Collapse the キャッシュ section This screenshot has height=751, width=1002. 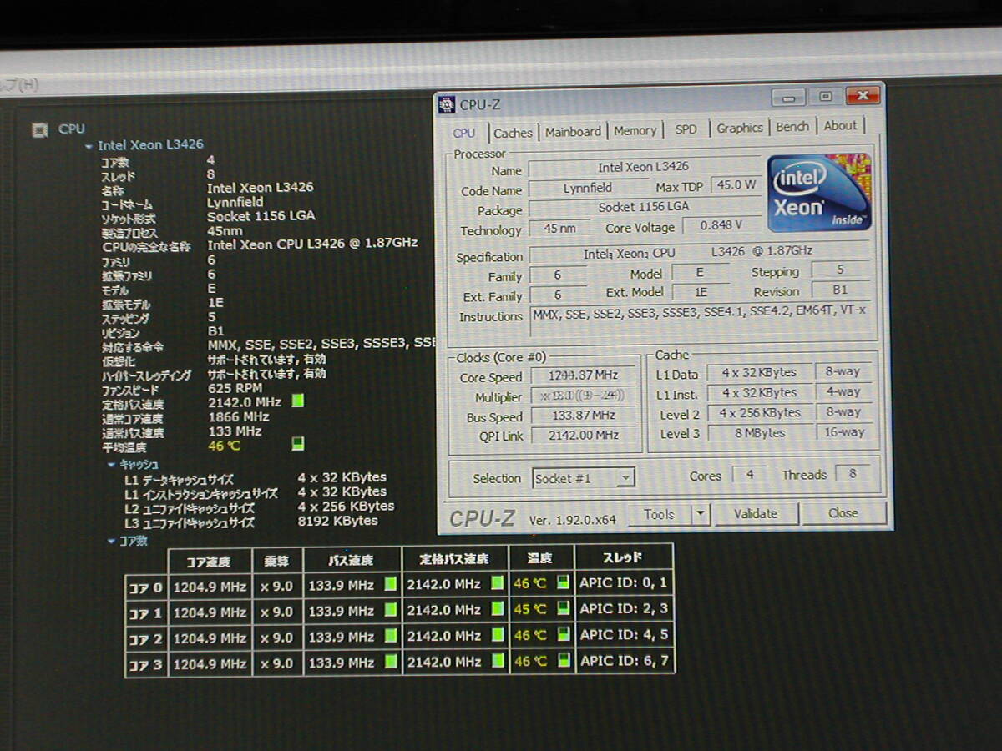(x=111, y=465)
